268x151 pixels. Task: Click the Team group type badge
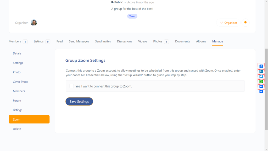132,16
